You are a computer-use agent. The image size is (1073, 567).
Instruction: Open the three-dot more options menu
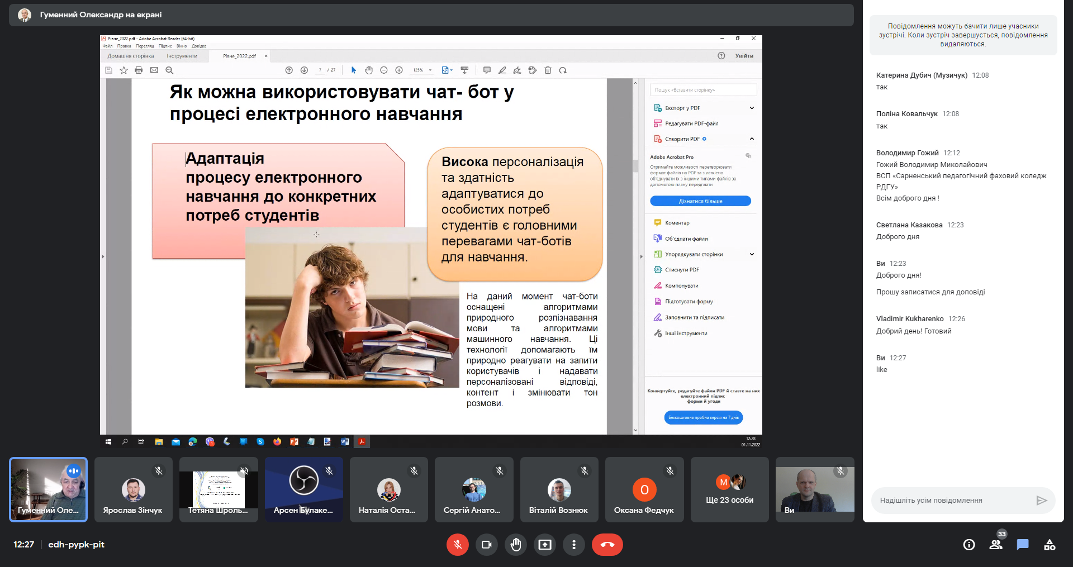(574, 545)
